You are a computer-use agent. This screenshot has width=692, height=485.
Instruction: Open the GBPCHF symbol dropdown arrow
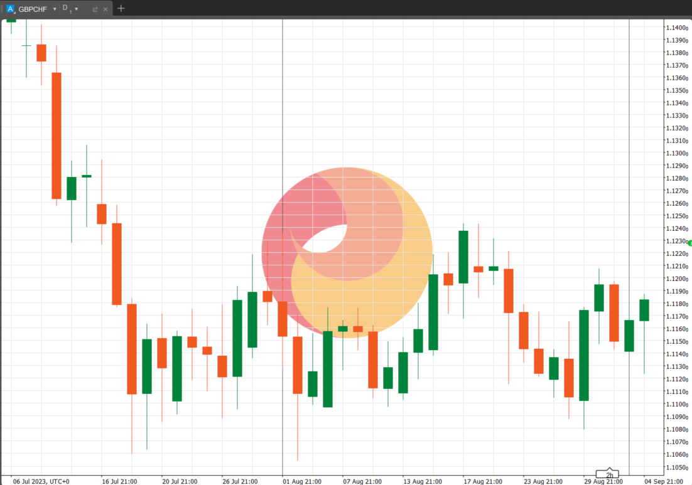(55, 9)
